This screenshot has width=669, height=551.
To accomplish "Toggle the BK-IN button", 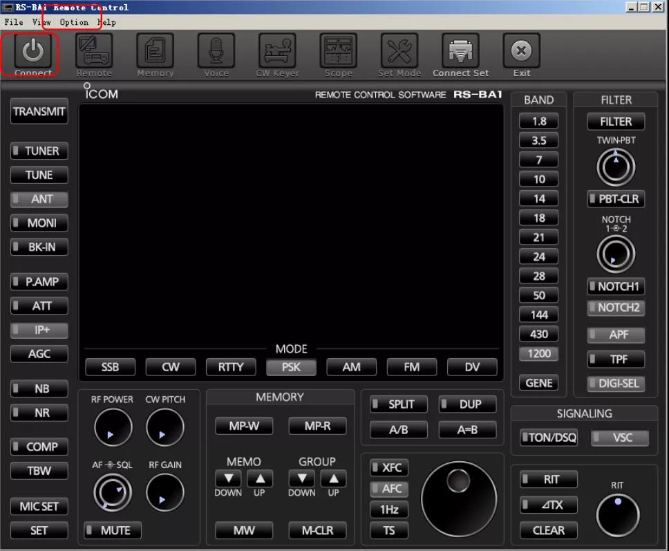I will point(39,247).
